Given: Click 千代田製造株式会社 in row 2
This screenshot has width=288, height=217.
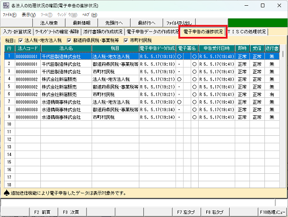Looking at the screenshot, I should tap(61, 64).
